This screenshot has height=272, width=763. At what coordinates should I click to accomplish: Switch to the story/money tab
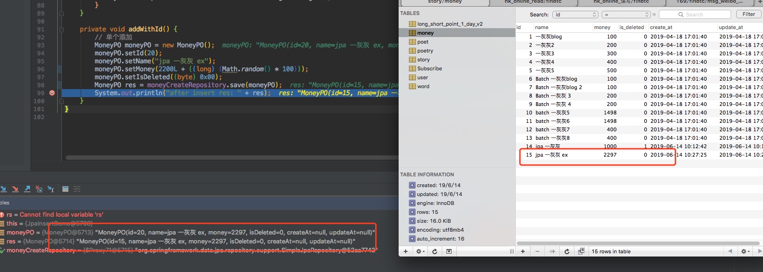(444, 2)
